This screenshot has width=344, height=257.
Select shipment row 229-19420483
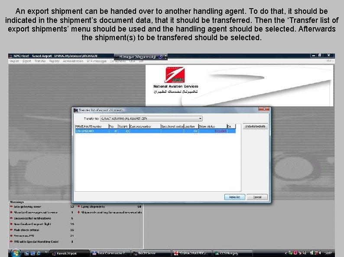pos(155,131)
